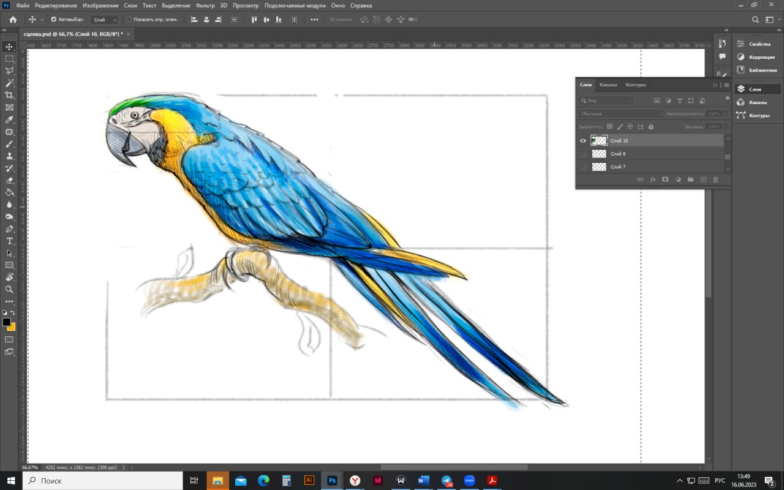
Task: Toggle pixel layer filter
Action: [x=657, y=100]
